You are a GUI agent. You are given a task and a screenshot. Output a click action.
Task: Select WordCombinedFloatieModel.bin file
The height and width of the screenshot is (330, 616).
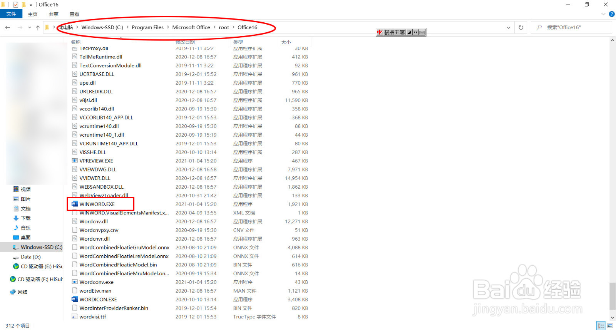(118, 265)
